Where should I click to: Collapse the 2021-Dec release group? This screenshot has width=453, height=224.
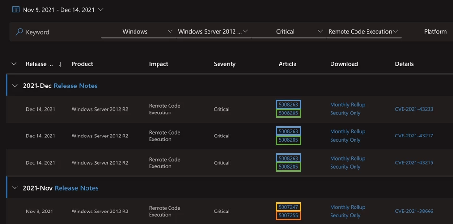14,86
